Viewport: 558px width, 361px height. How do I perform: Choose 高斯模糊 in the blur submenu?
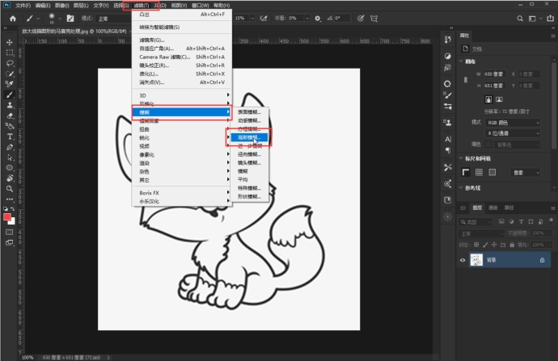pos(249,137)
